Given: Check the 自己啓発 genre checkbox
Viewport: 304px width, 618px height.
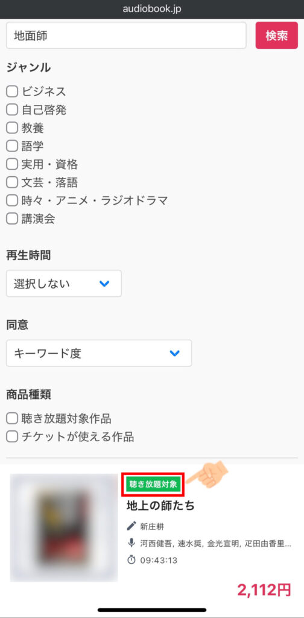Looking at the screenshot, I should 12,110.
